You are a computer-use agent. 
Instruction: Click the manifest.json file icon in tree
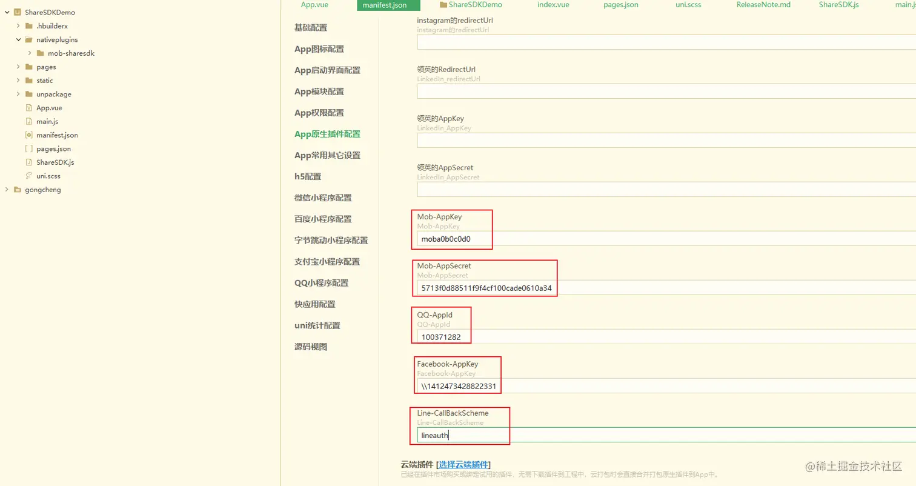[x=28, y=135]
